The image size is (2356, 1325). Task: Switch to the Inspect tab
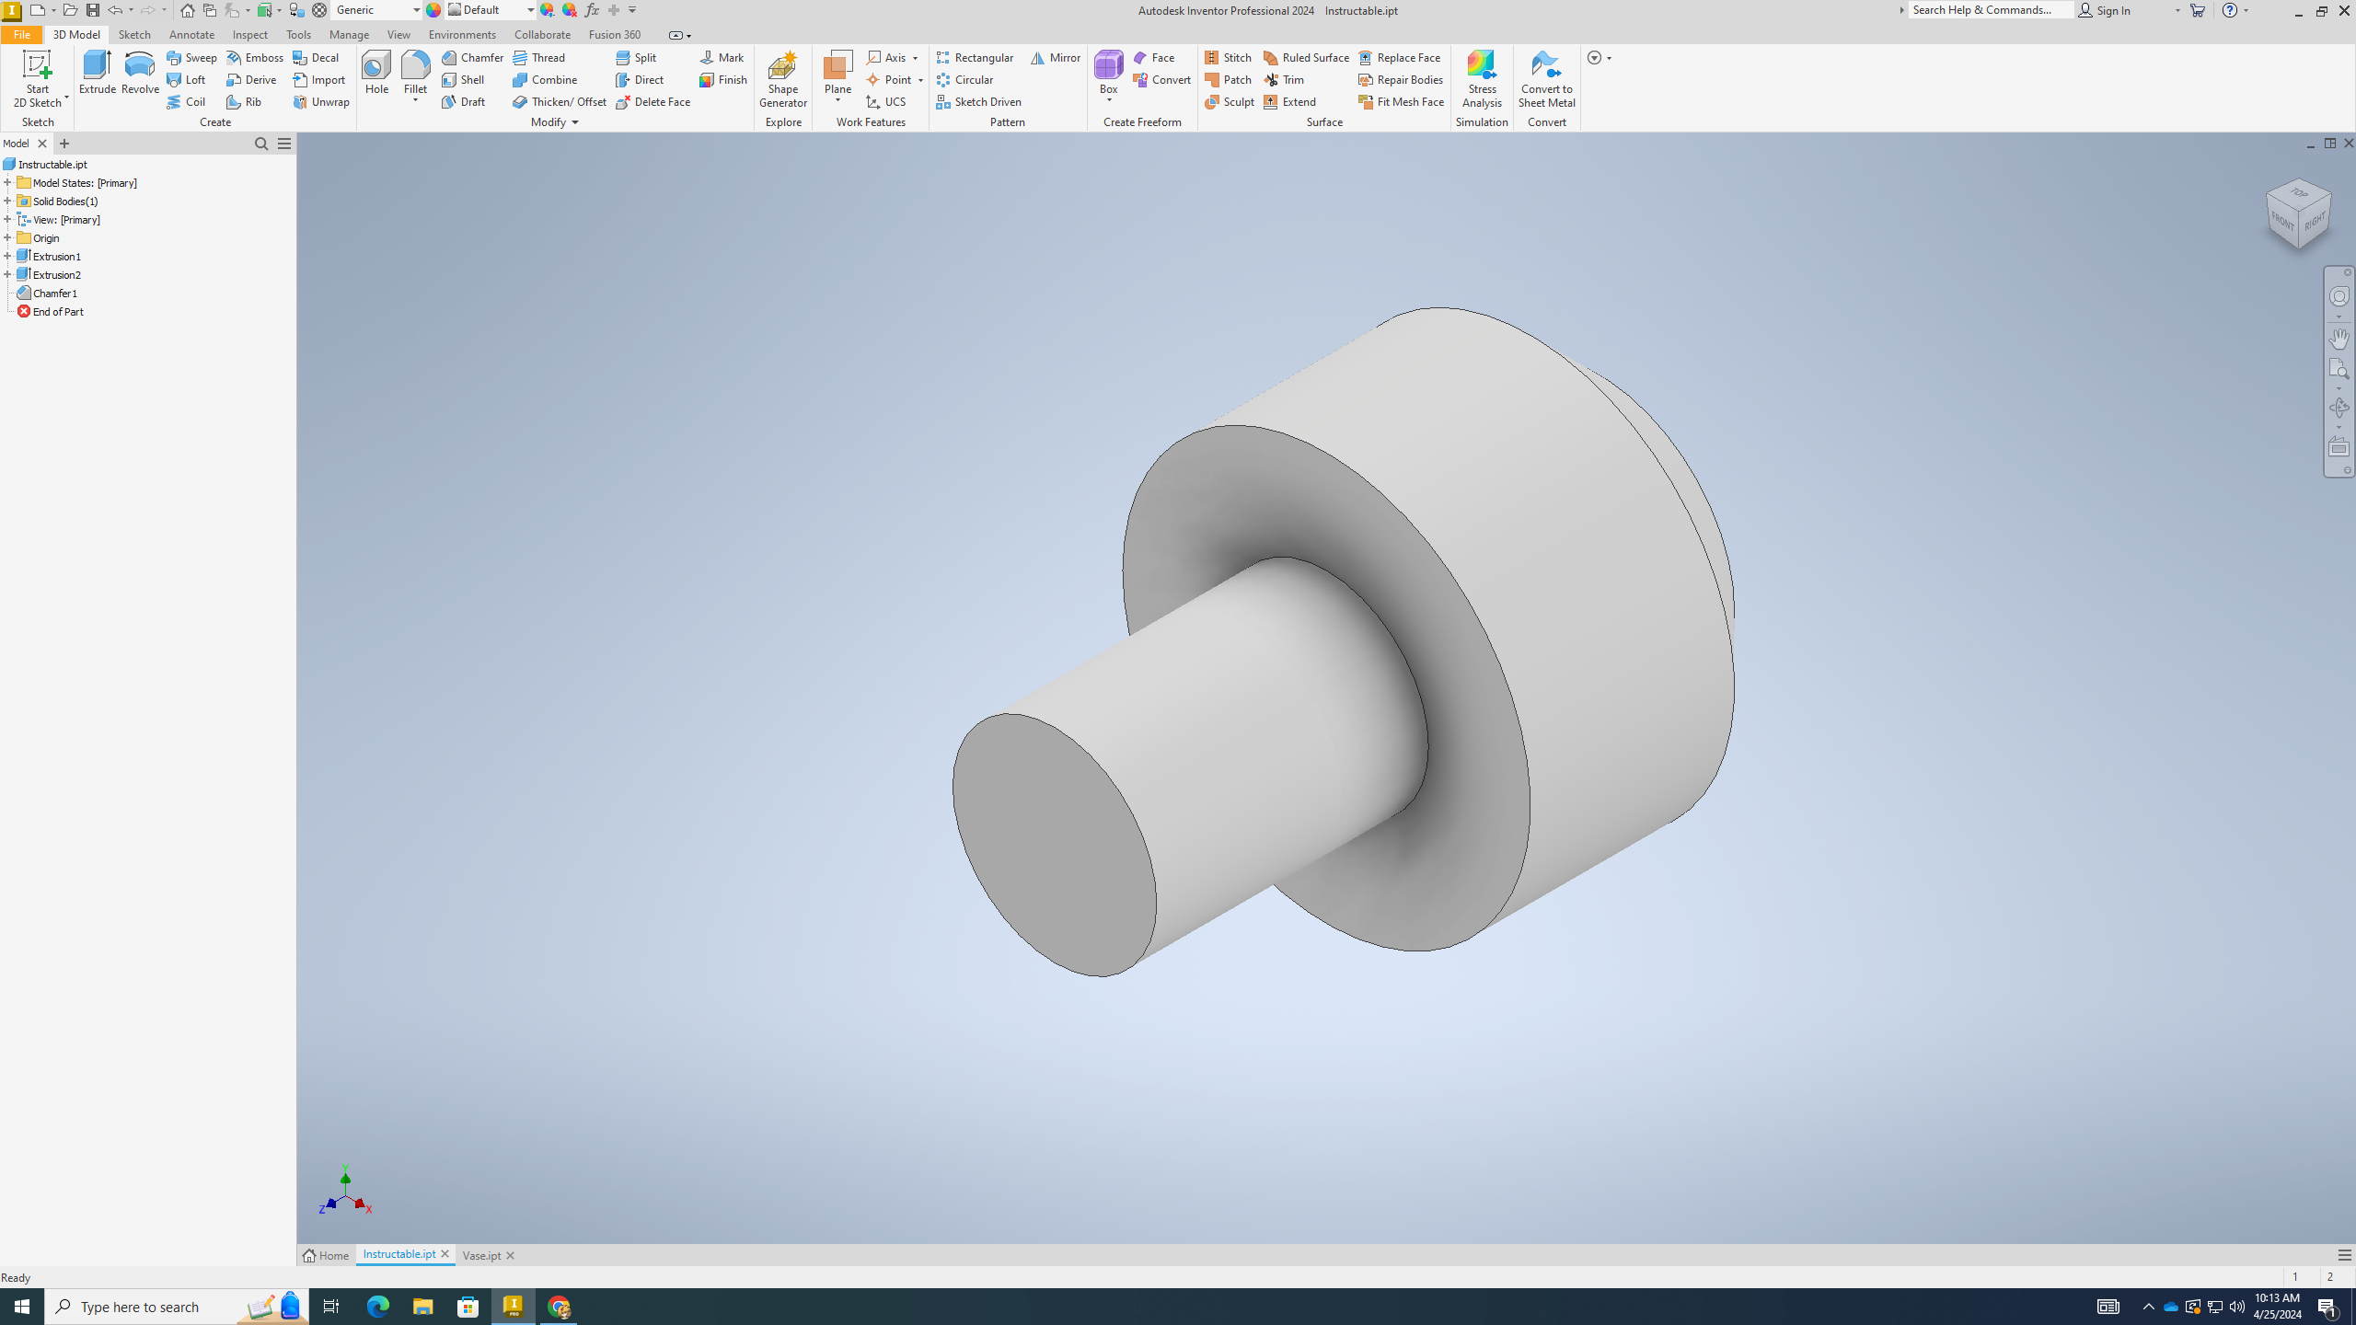click(x=249, y=34)
